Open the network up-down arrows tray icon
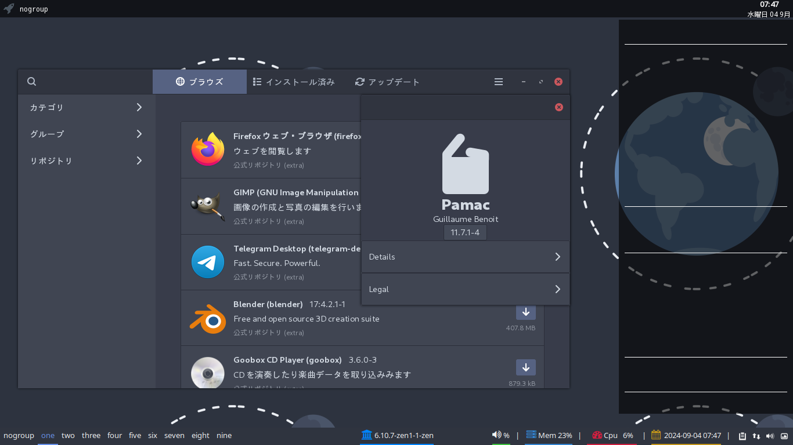The width and height of the screenshot is (793, 445). [x=756, y=436]
